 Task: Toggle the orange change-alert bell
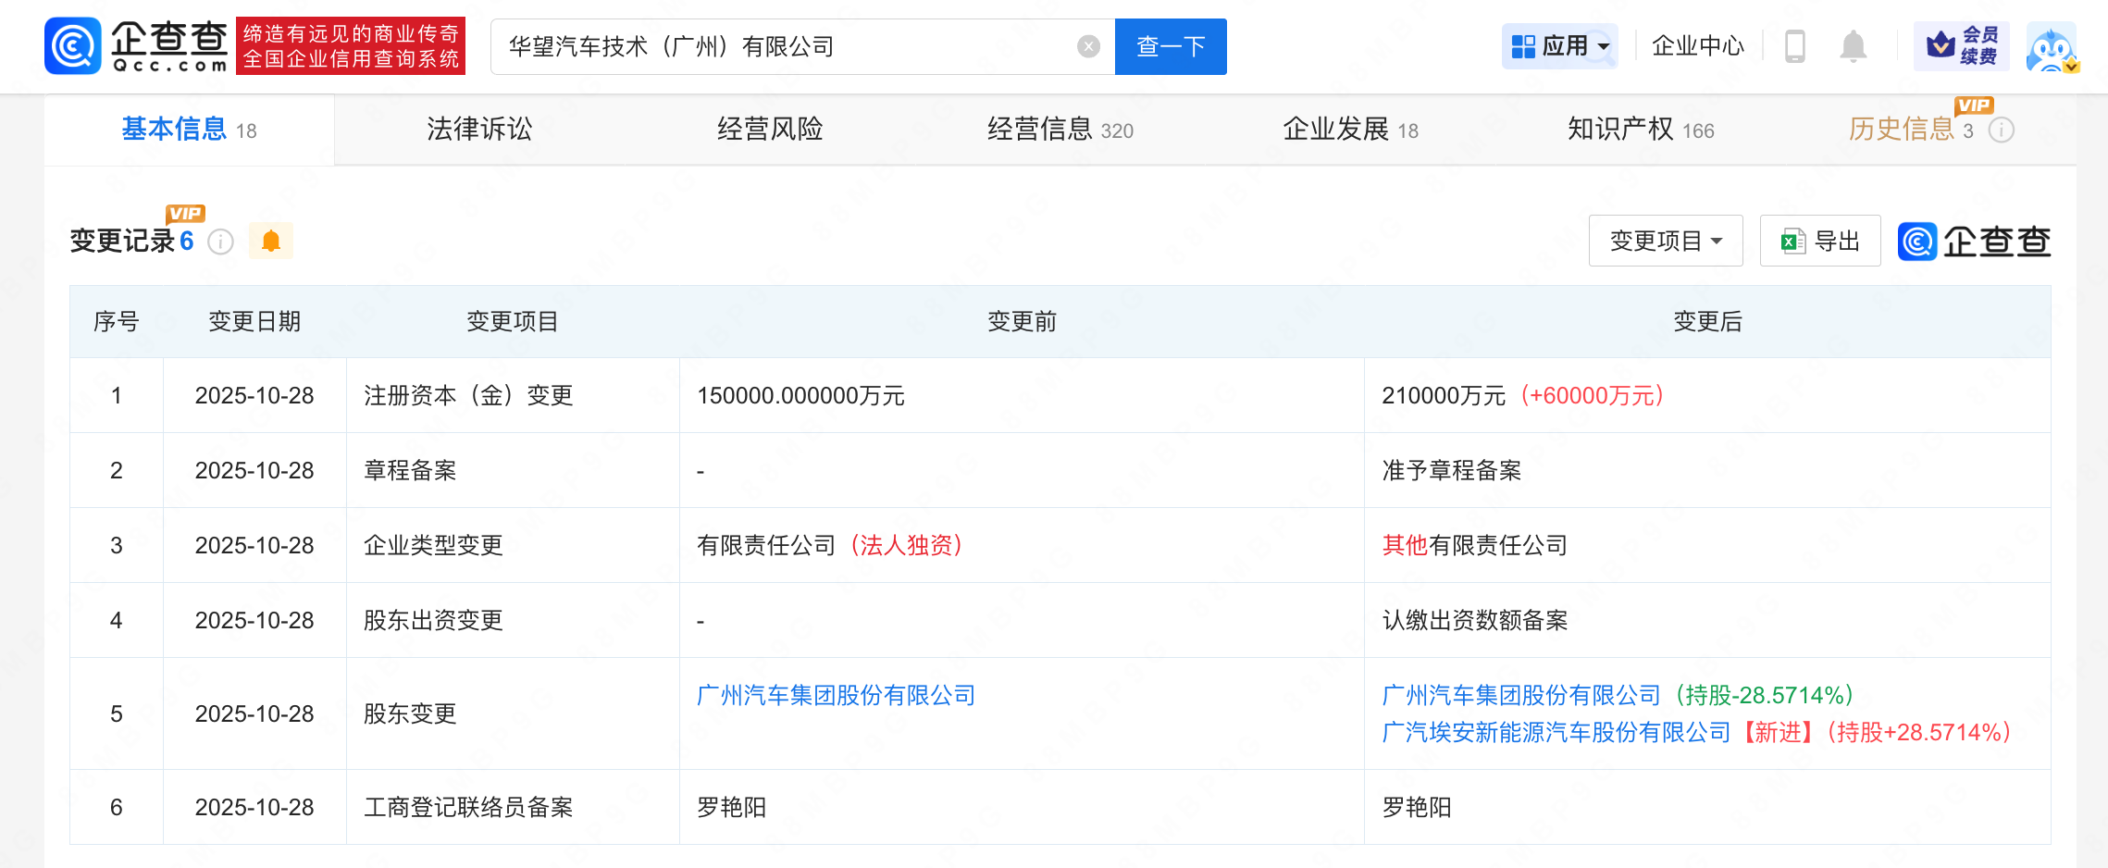pyautogui.click(x=271, y=242)
